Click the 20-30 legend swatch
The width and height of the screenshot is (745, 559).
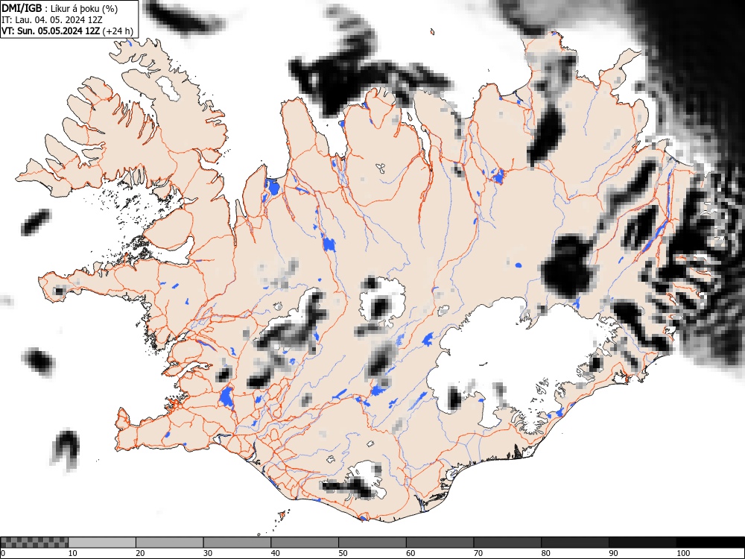(x=170, y=543)
